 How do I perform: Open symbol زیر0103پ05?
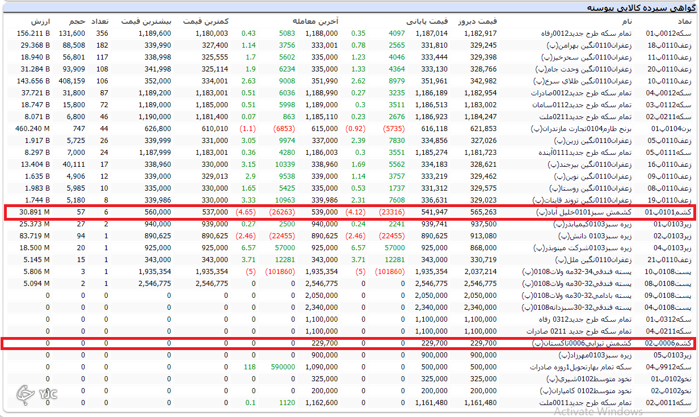click(x=672, y=355)
